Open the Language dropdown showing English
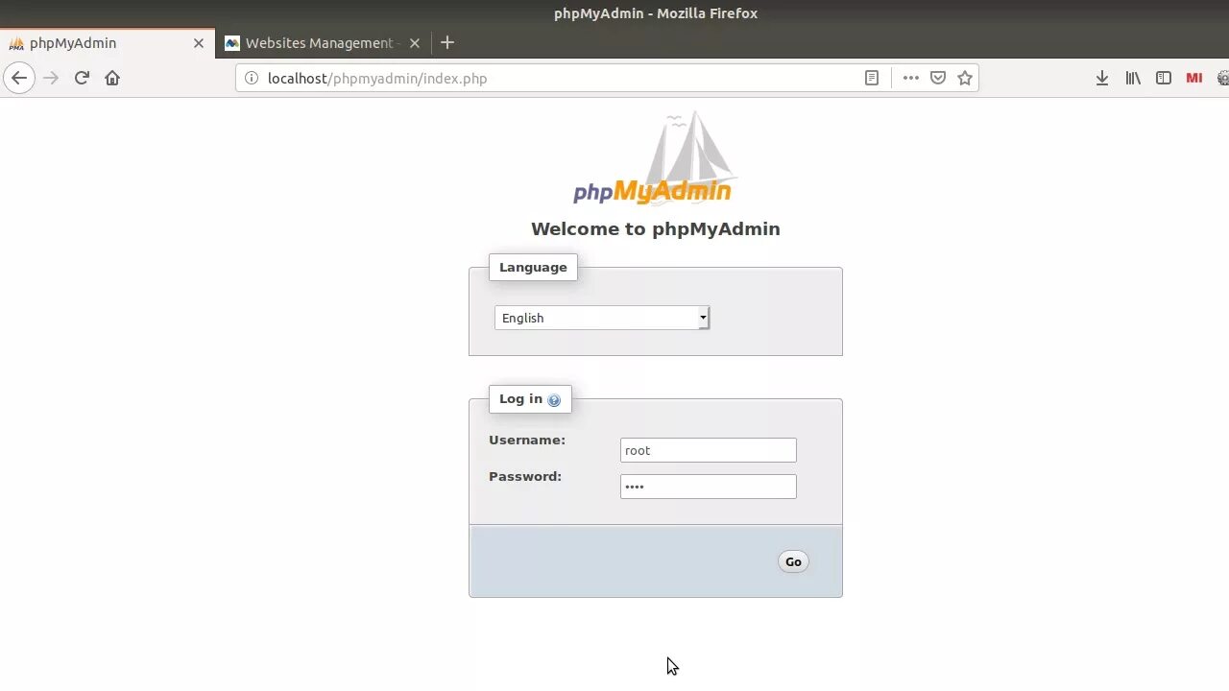Screen dimensions: 1229x691 [x=602, y=318]
